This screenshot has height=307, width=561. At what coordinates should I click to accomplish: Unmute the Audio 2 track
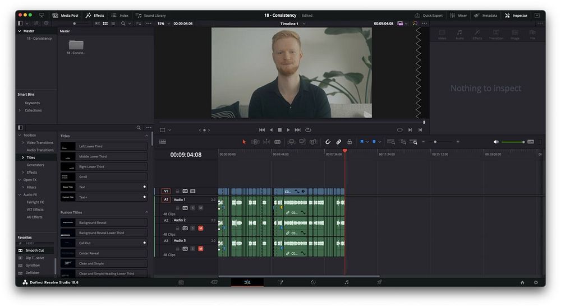pos(200,228)
